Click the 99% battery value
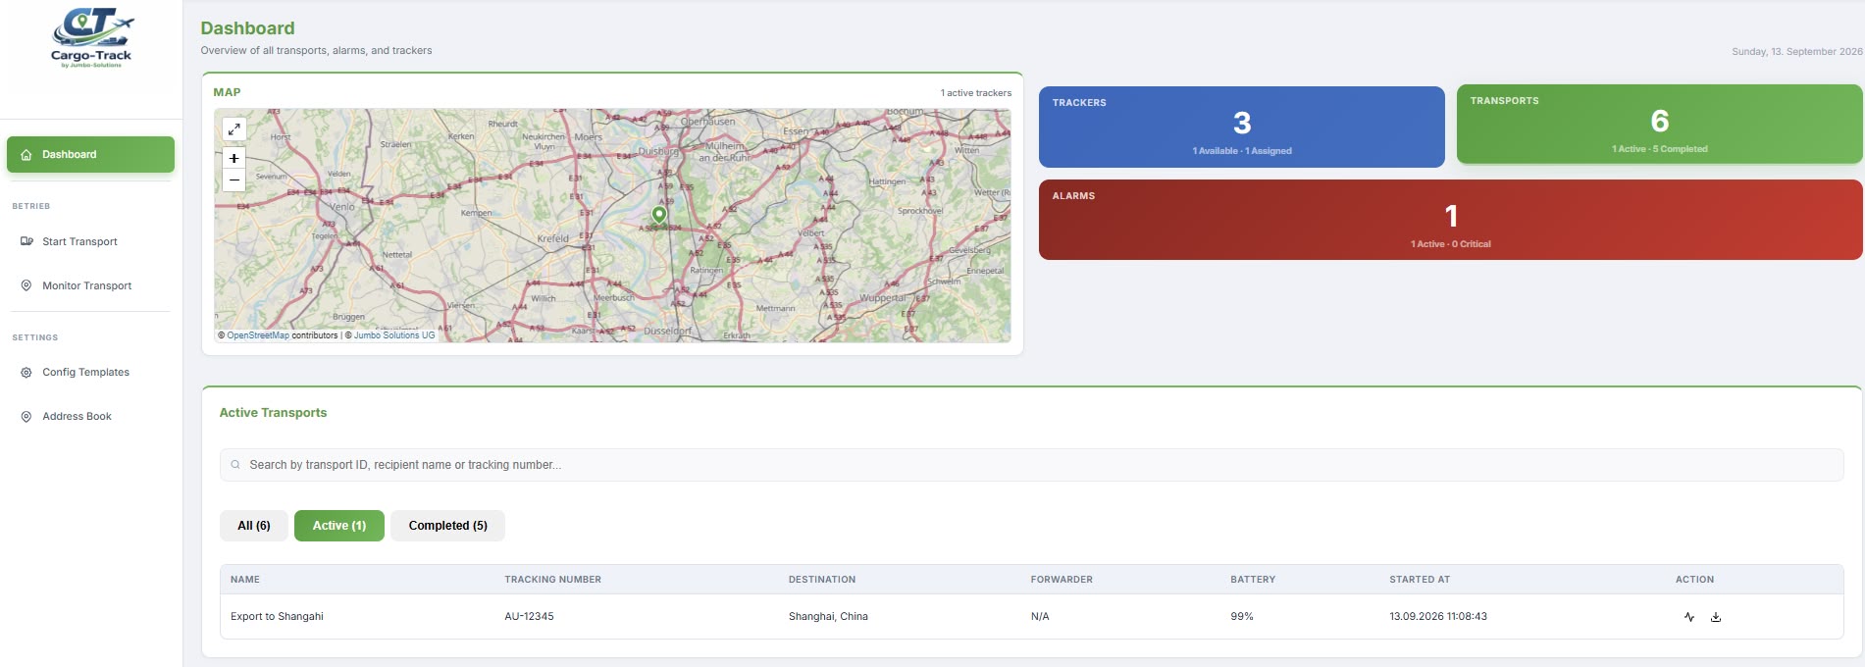 tap(1242, 616)
